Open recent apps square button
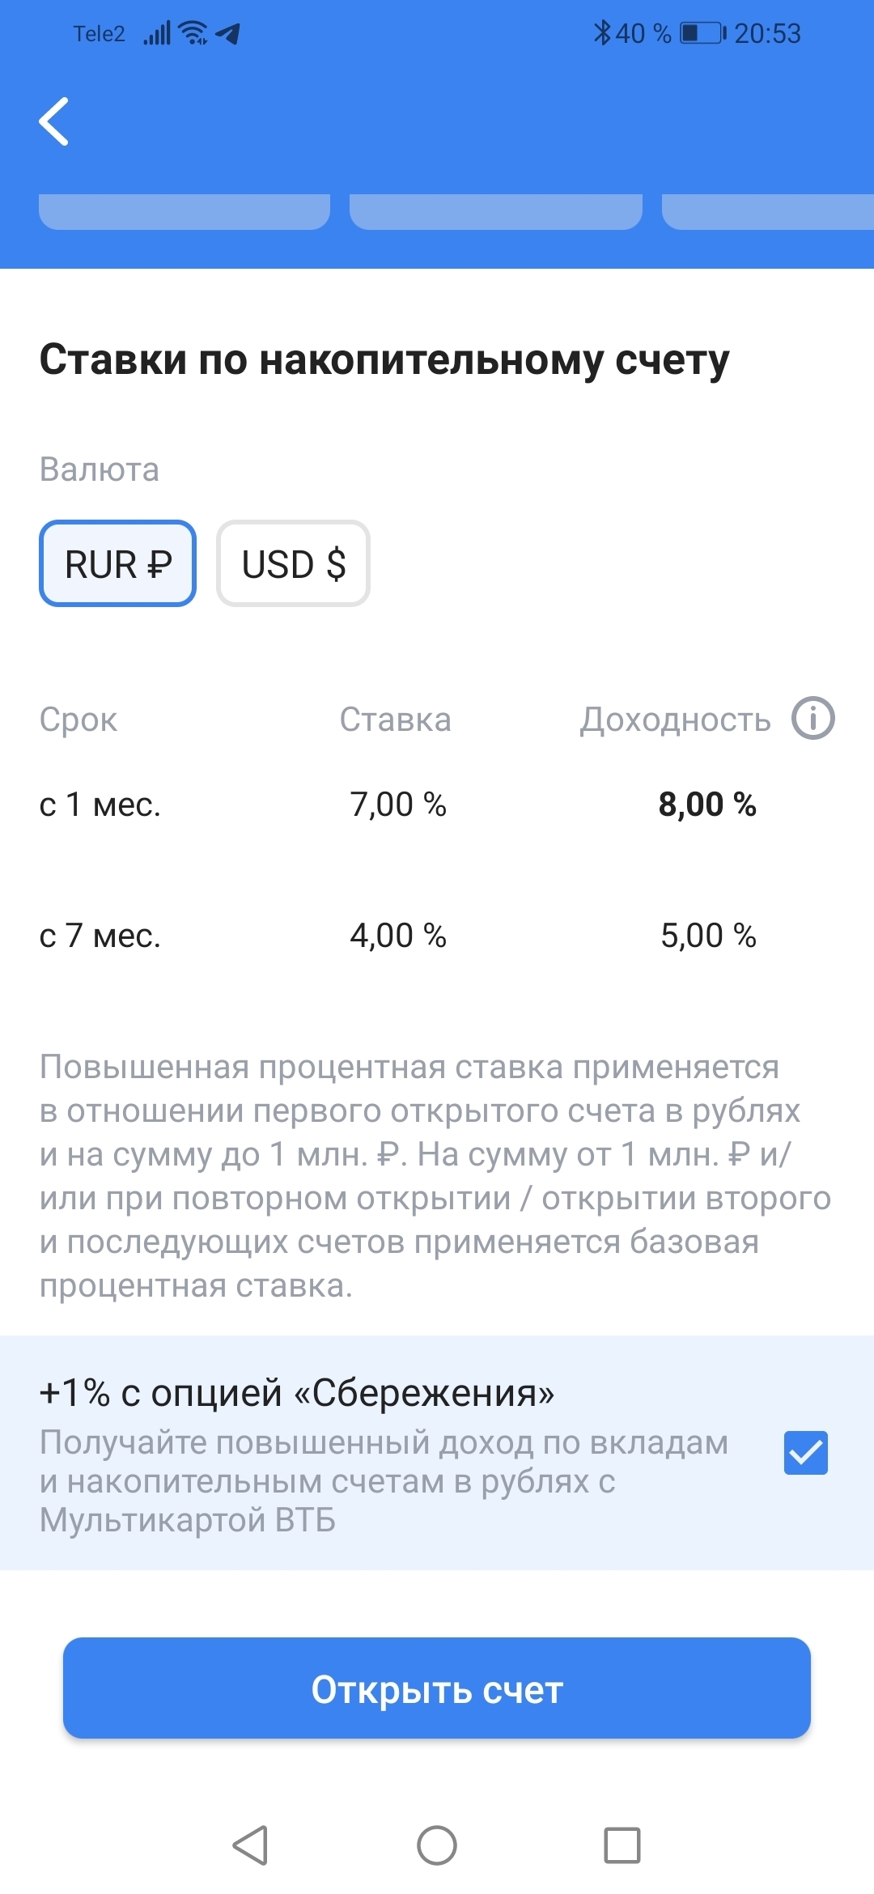The image size is (874, 1894). point(622,1845)
